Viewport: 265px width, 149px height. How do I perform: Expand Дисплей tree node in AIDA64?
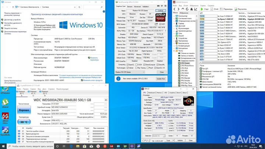174,26
